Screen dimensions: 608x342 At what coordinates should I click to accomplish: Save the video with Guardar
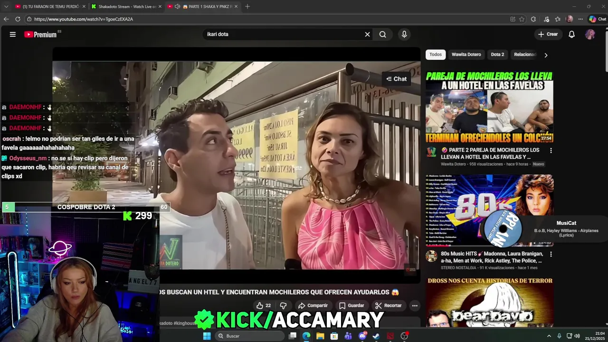[x=351, y=305]
